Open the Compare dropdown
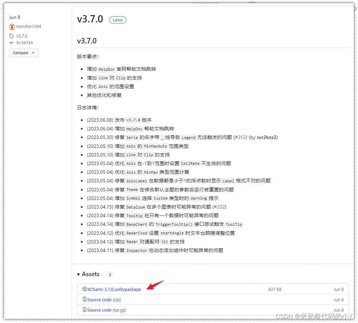This screenshot has height=323, width=358. (24, 53)
